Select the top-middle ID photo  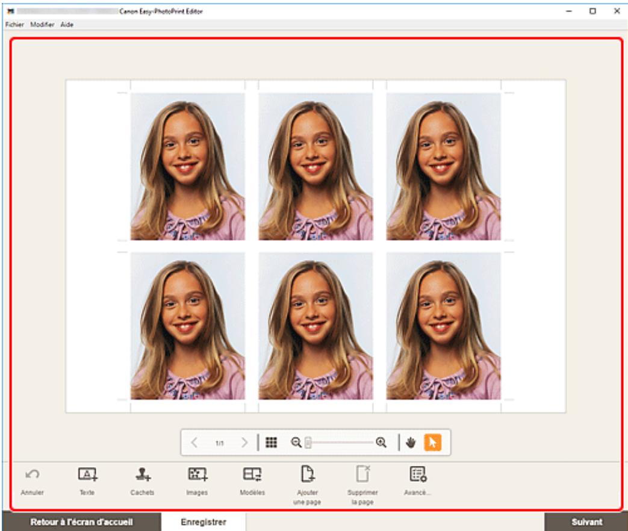[316, 167]
